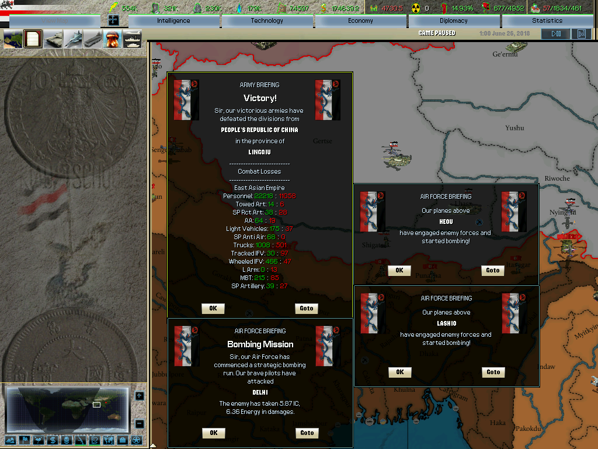The width and height of the screenshot is (598, 449).
Task: Select the tank land units icon
Action: pyautogui.click(x=53, y=39)
